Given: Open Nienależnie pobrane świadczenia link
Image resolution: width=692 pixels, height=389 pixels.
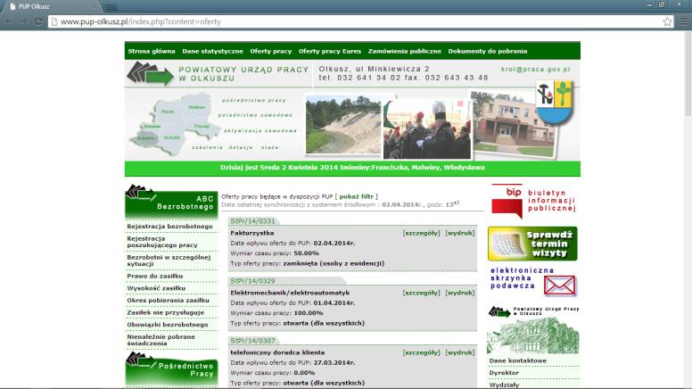Looking at the screenshot, I should [161, 340].
